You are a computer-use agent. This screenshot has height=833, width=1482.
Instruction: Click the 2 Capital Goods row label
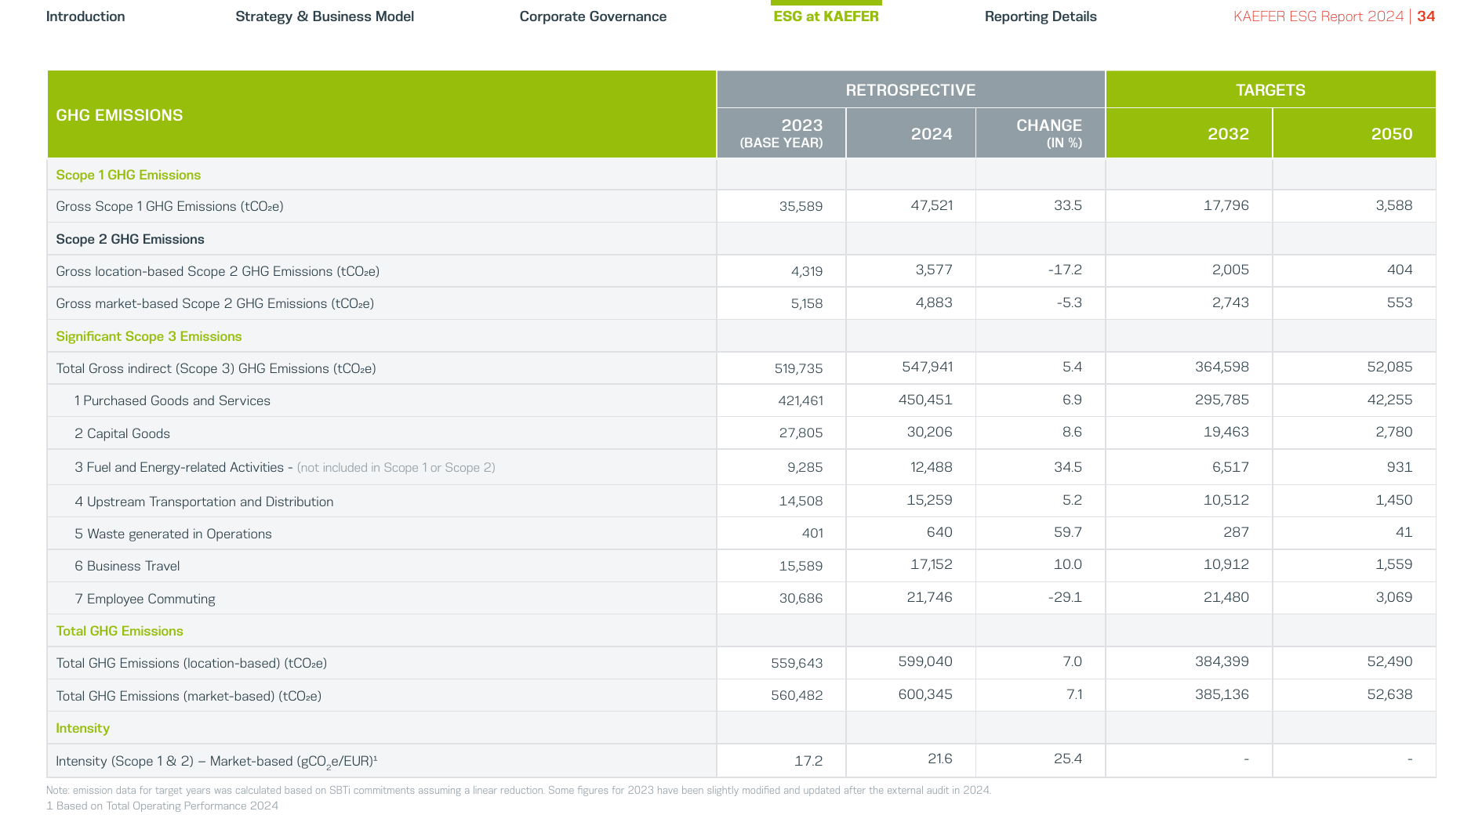coord(122,433)
